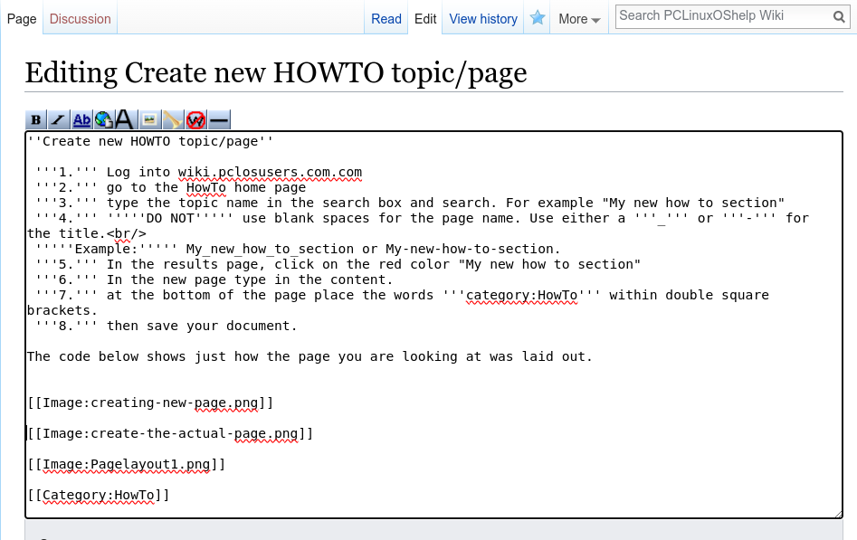Insert an external link with globe icon
This screenshot has width=857, height=540.
[104, 119]
